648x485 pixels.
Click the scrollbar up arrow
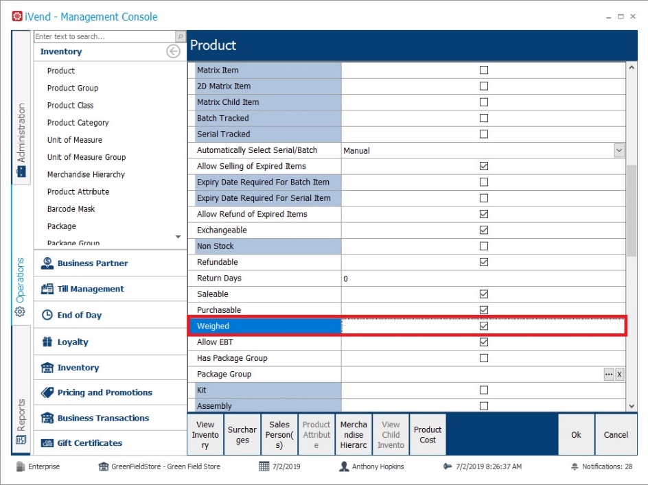632,67
